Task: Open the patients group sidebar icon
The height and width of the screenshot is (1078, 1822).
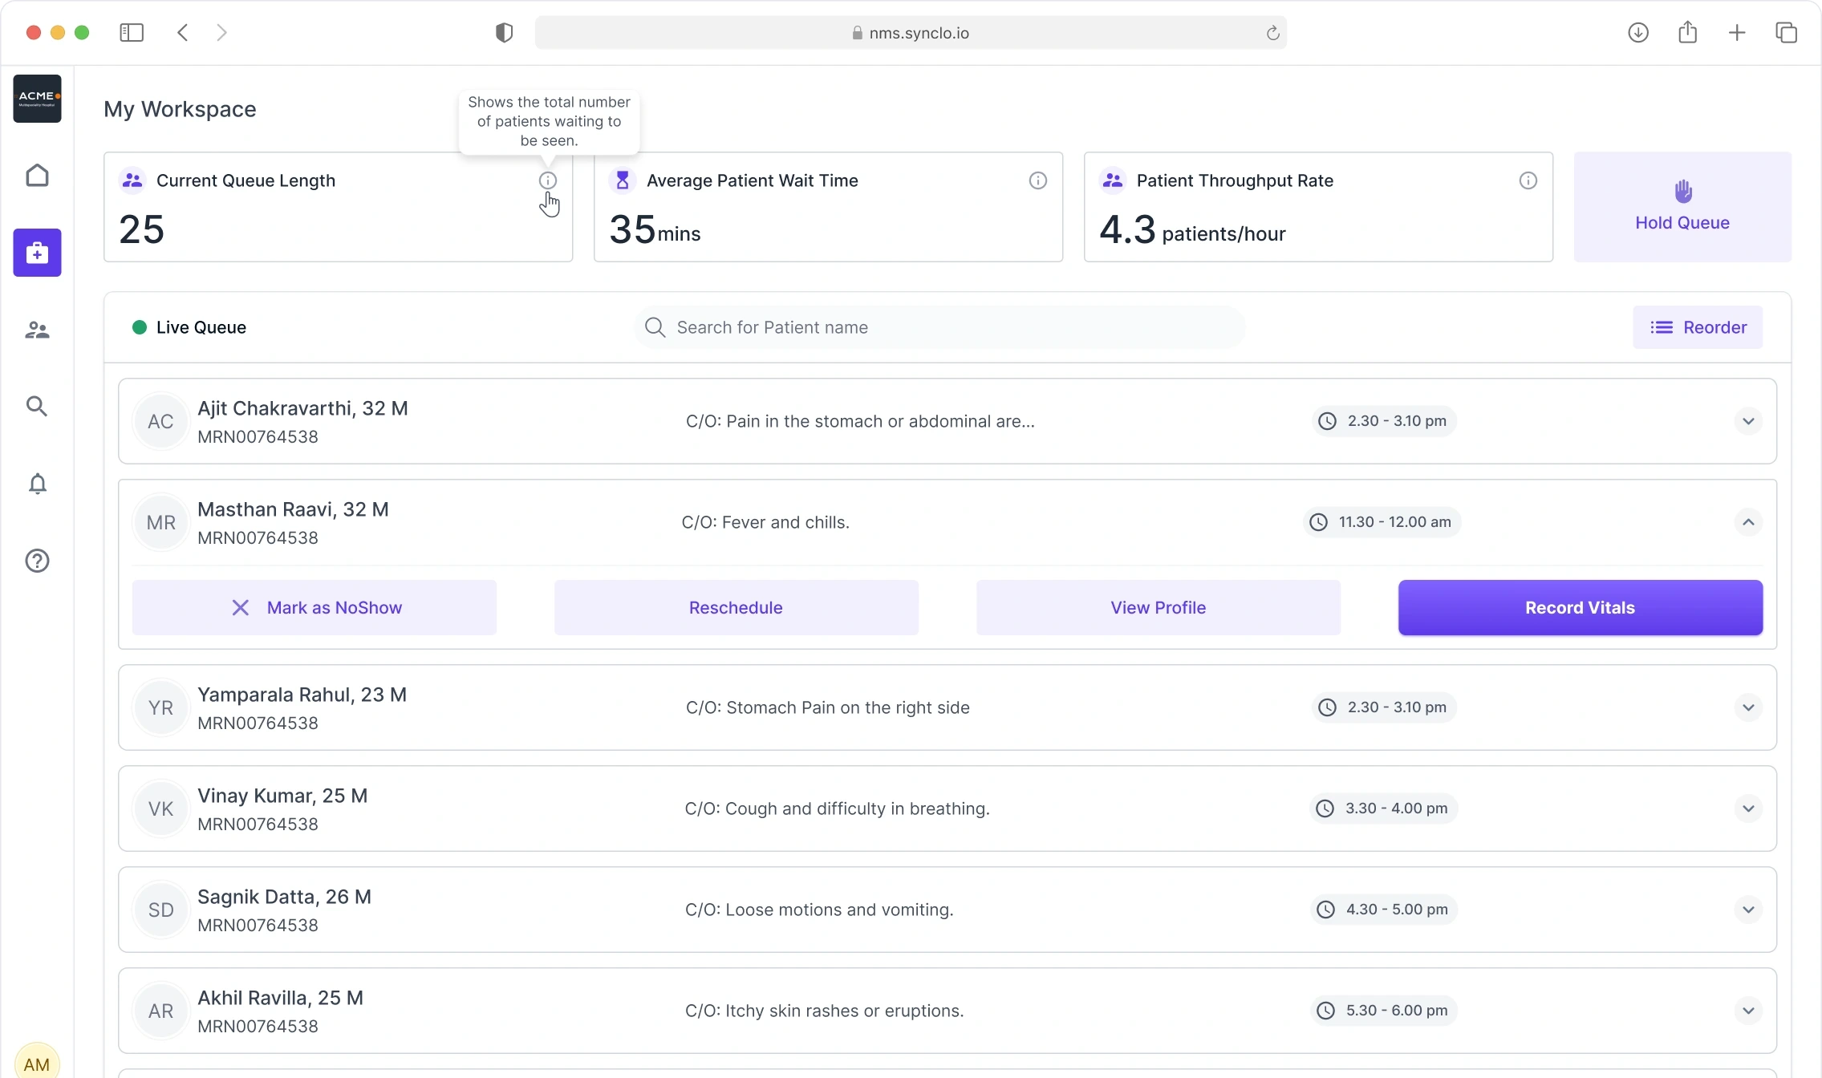Action: [37, 330]
